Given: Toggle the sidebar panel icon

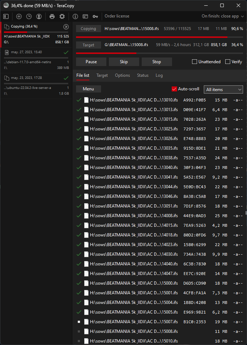Looking at the screenshot, I should [x=6, y=16].
